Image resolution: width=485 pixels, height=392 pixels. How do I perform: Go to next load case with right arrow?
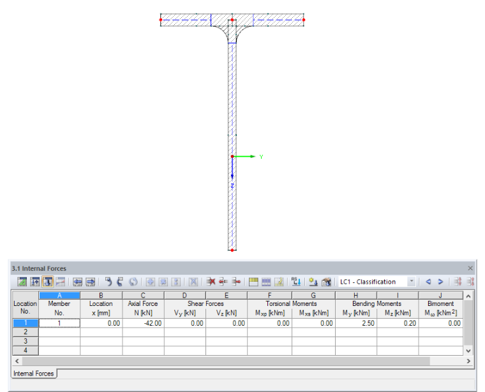point(440,282)
